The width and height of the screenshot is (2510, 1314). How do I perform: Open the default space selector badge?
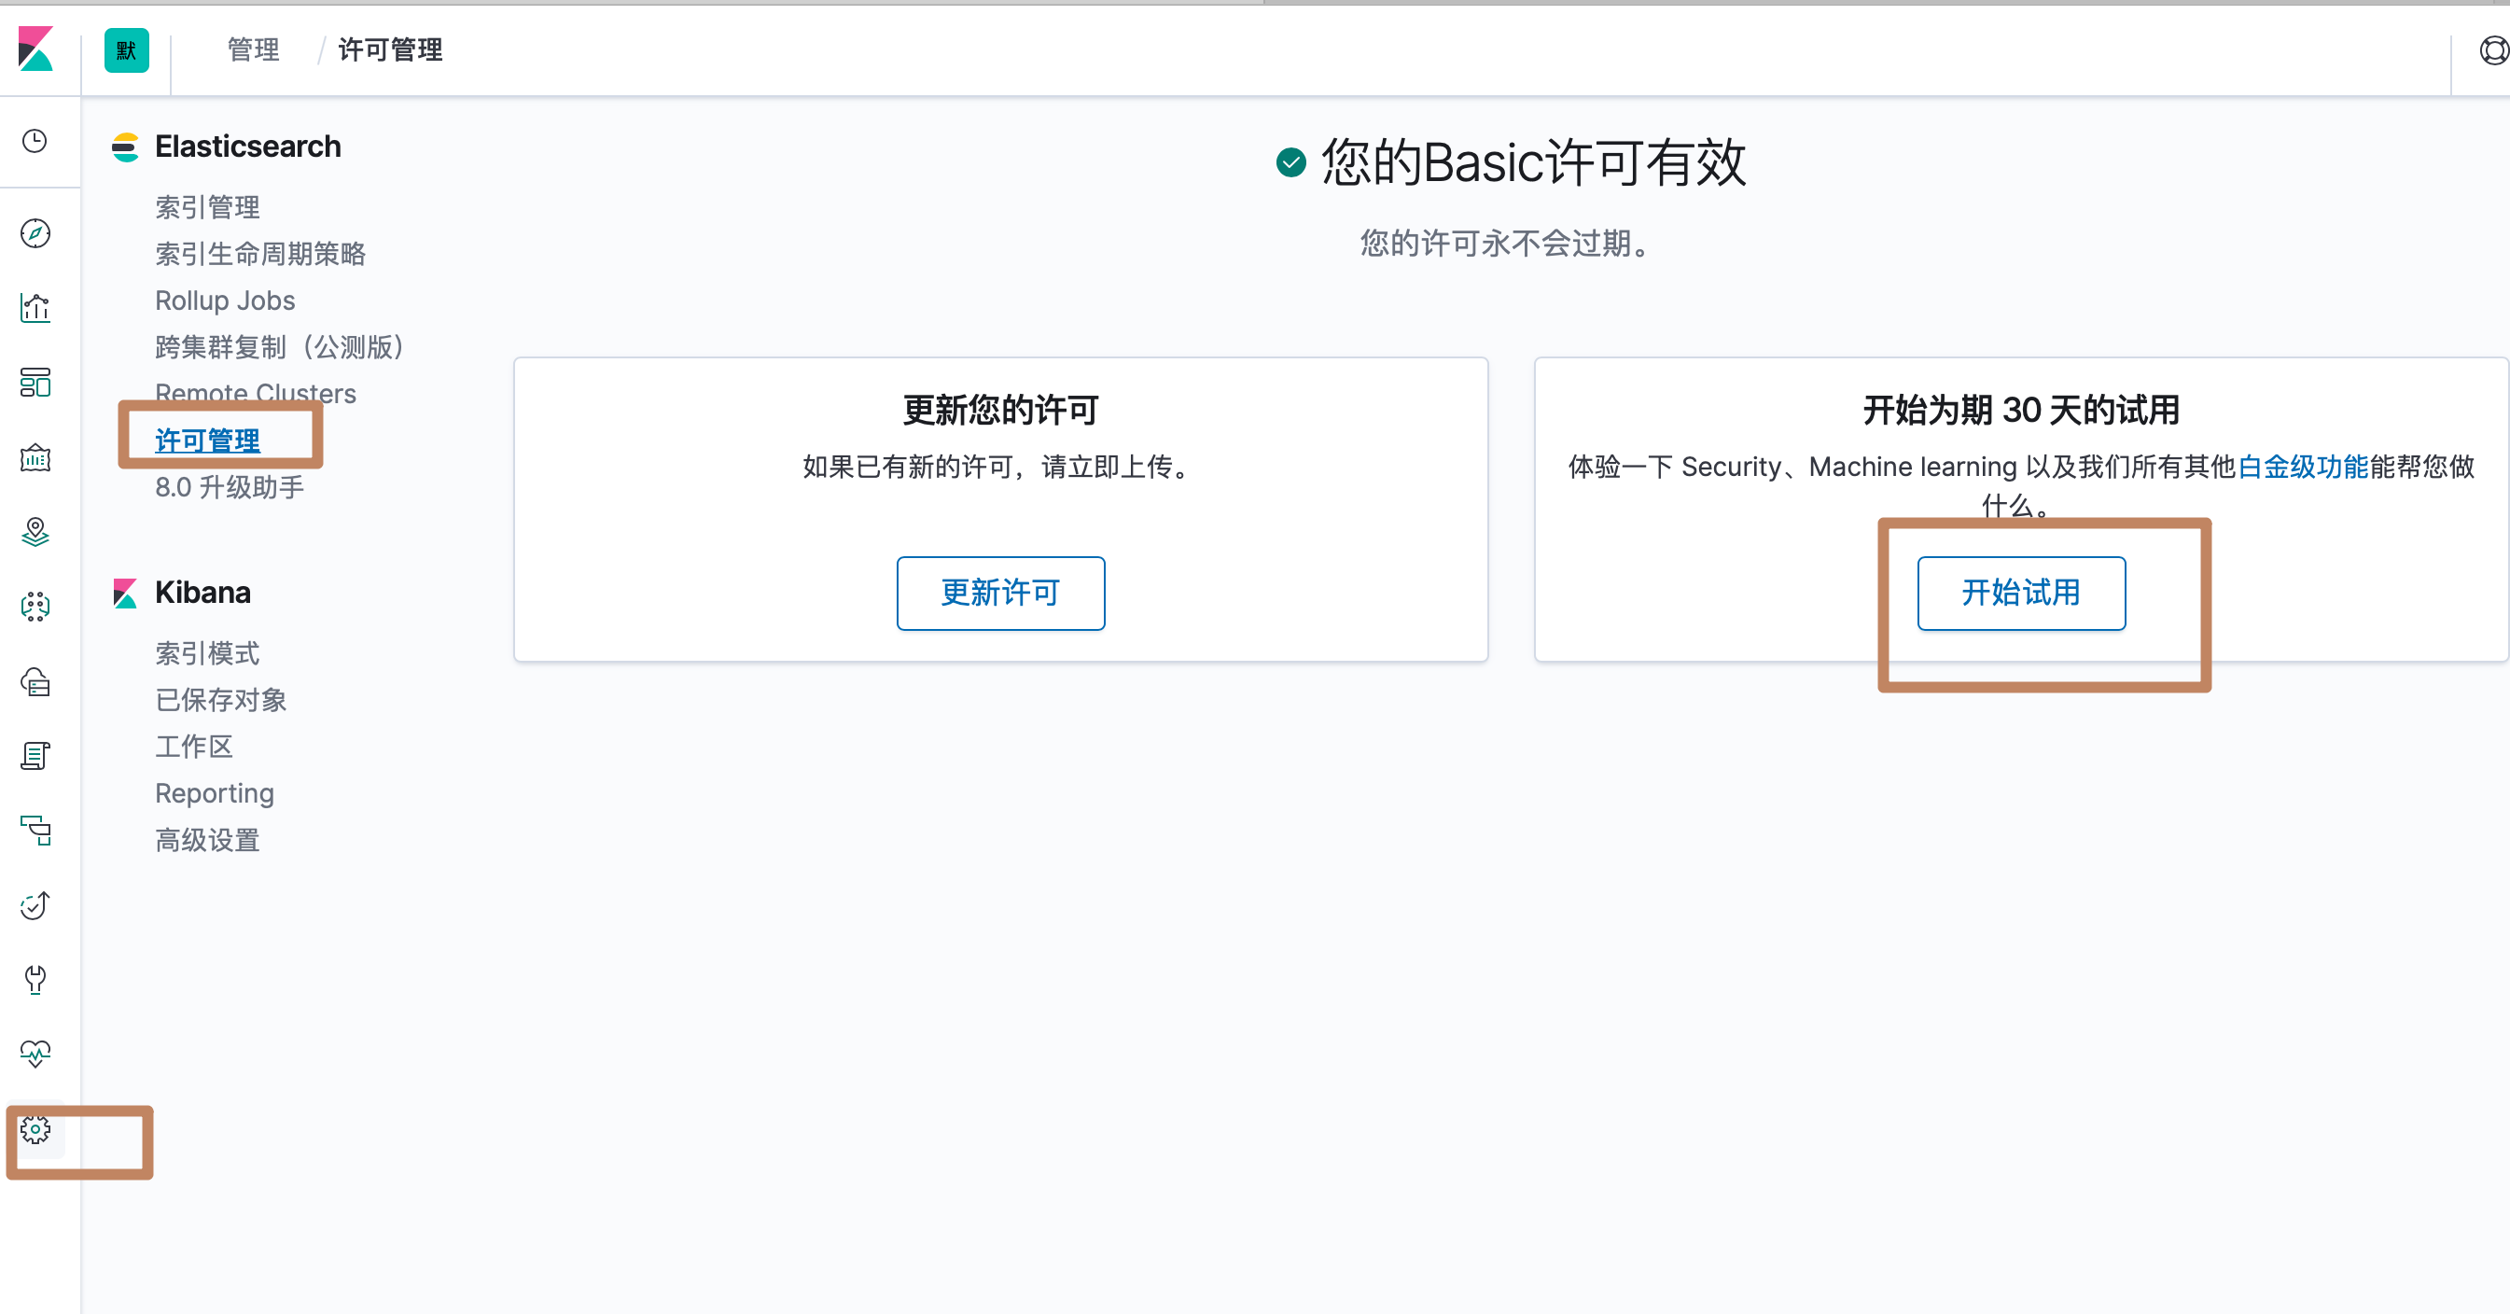pos(127,49)
